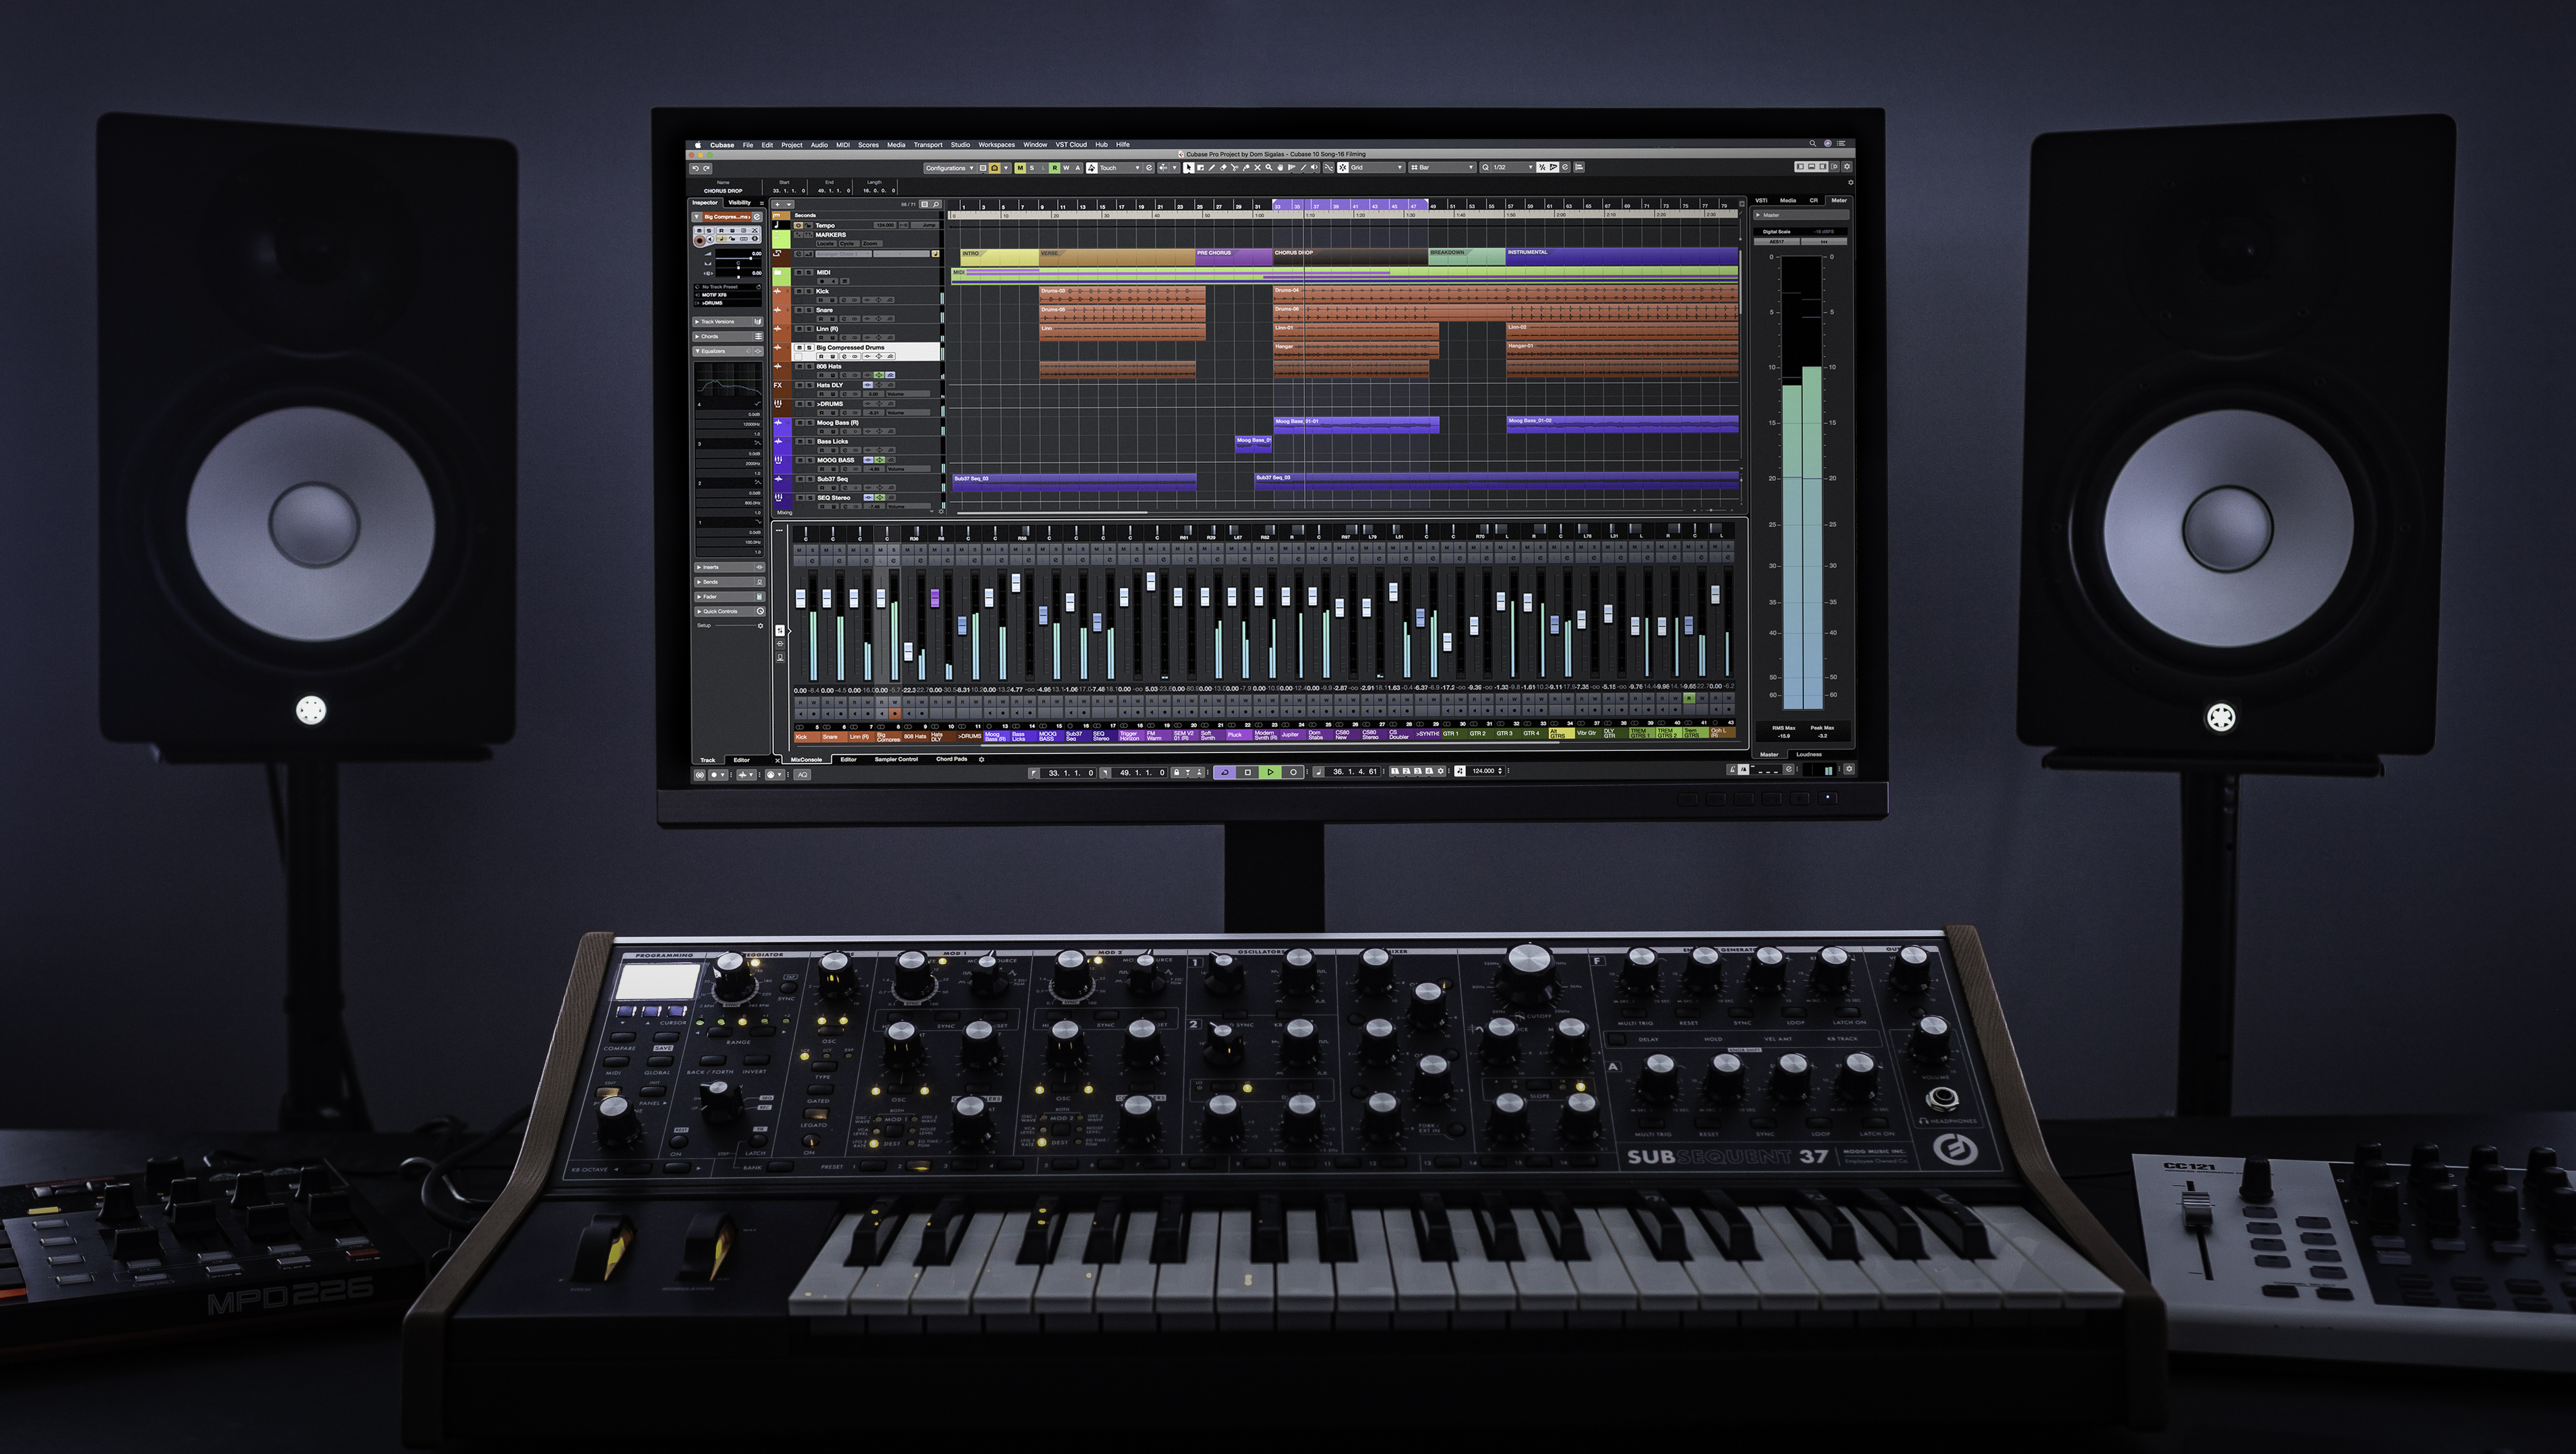
Task: Click the Snap On/Off icon next to Grid
Action: click(1343, 168)
